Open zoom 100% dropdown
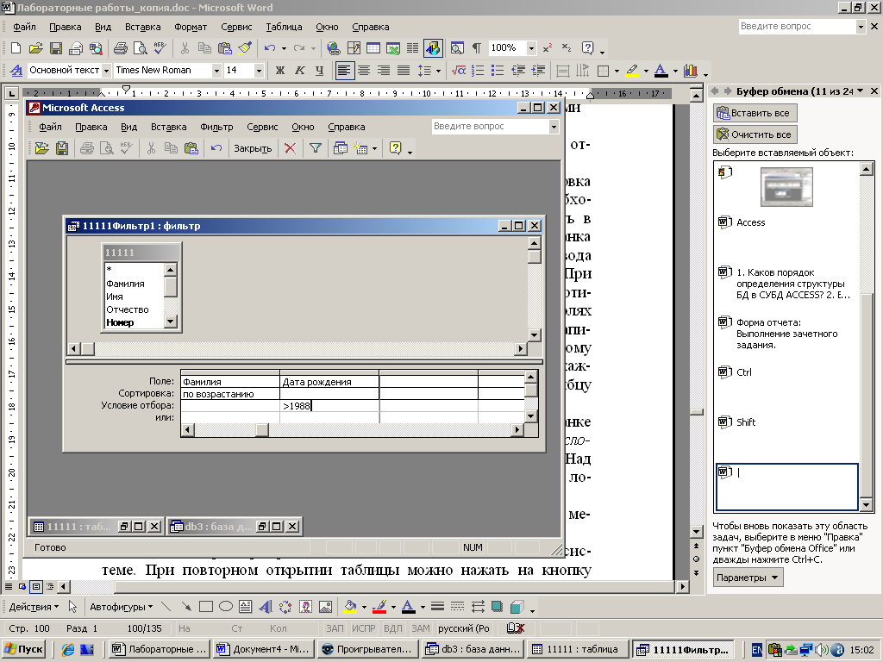The width and height of the screenshot is (883, 662). click(531, 48)
